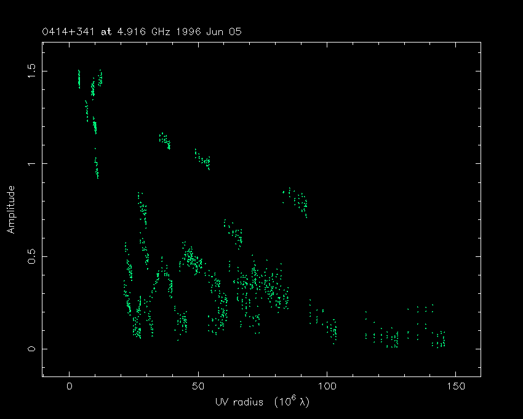Select the rightmost data cluster near UV 143
The width and height of the screenshot is (523, 419).
pos(439,339)
